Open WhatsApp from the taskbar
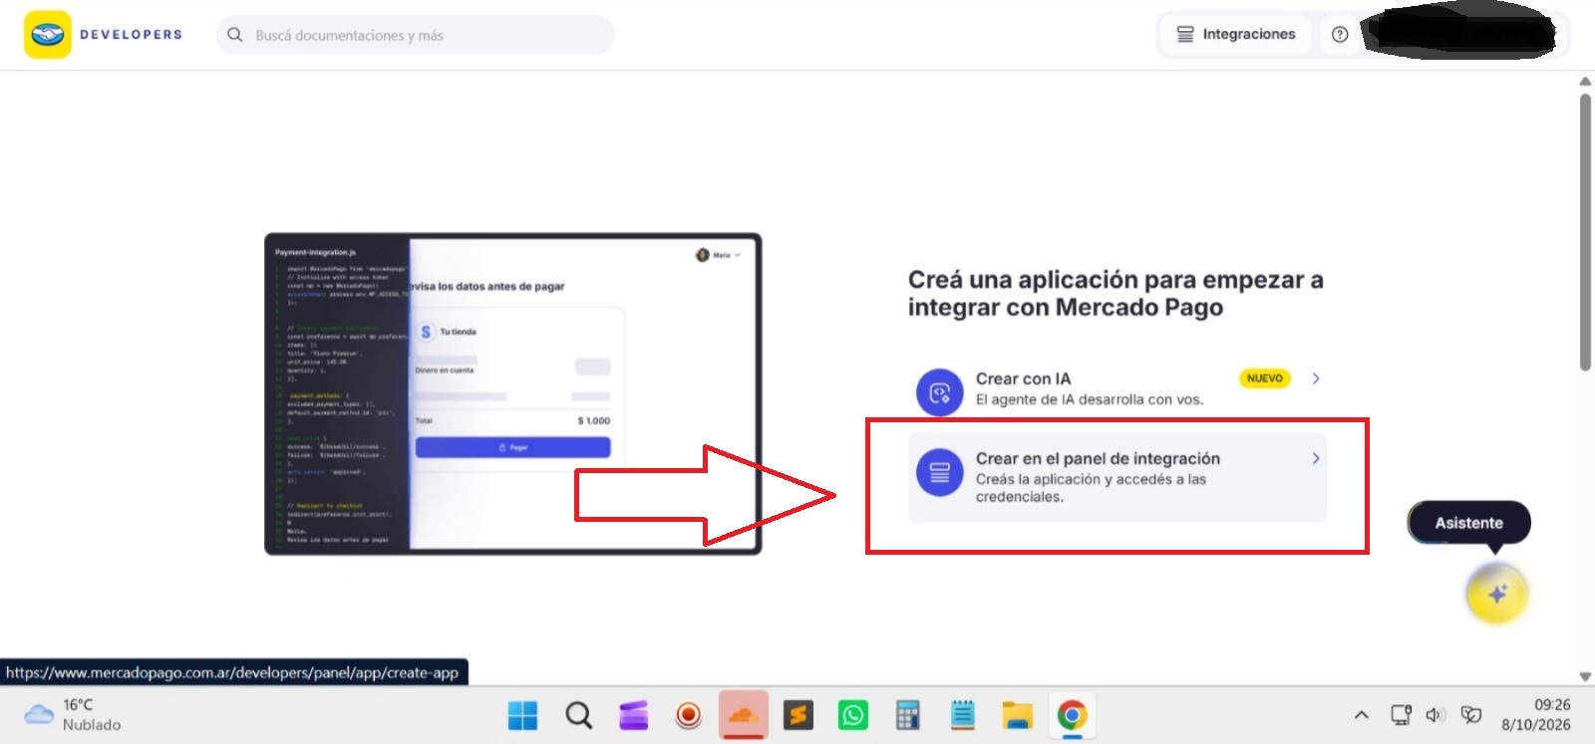 853,715
